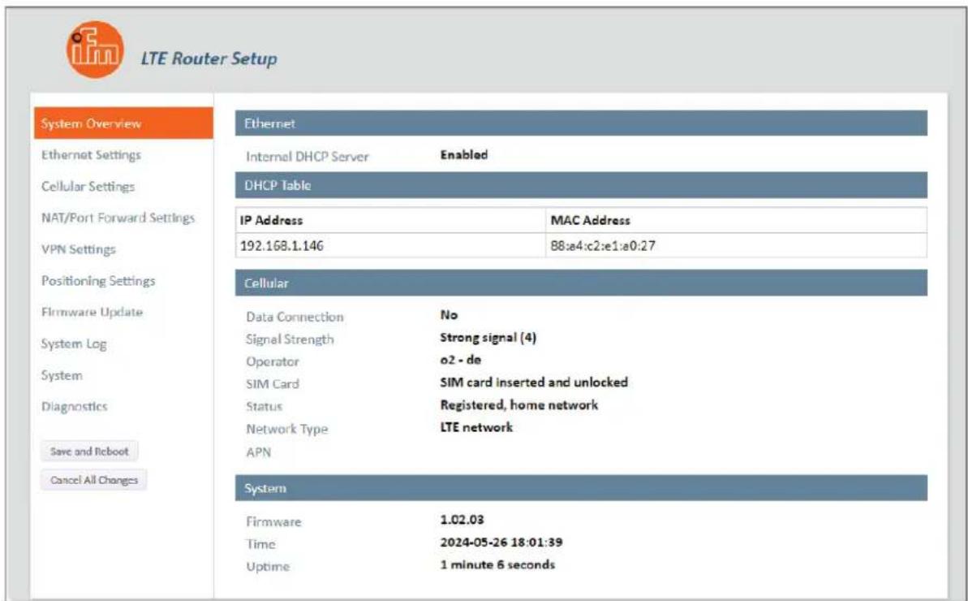Click the DHCP Table section header

pos(581,185)
